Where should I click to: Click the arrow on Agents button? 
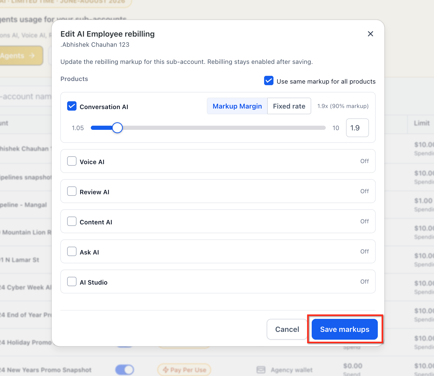[x=32, y=56]
